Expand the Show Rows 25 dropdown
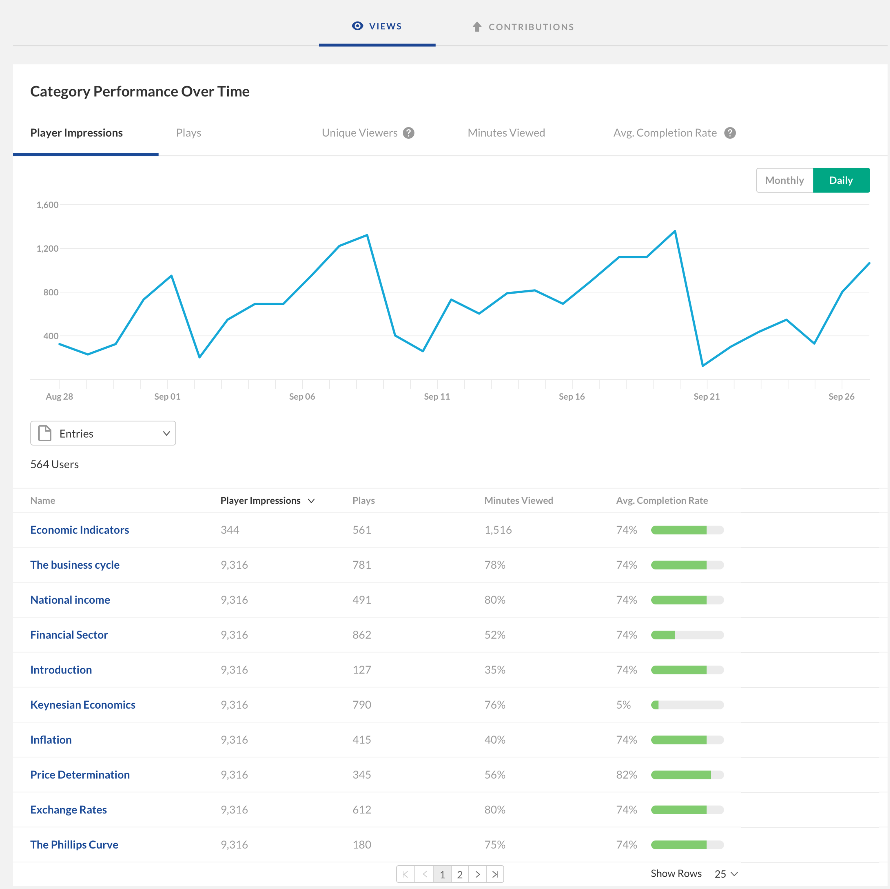This screenshot has height=889, width=890. tap(726, 874)
